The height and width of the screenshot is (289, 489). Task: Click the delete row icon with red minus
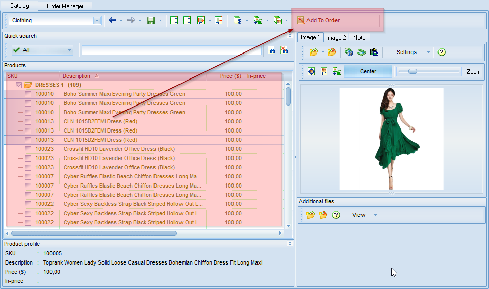coord(219,20)
